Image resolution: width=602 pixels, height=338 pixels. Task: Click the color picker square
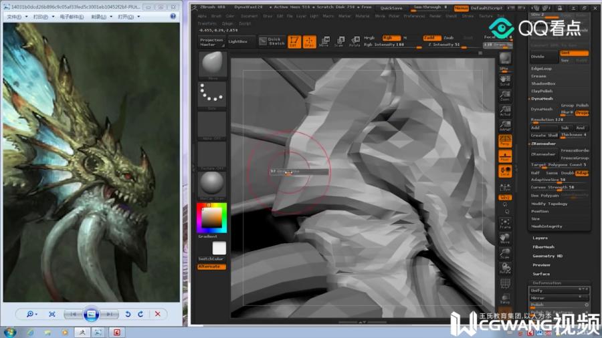211,218
